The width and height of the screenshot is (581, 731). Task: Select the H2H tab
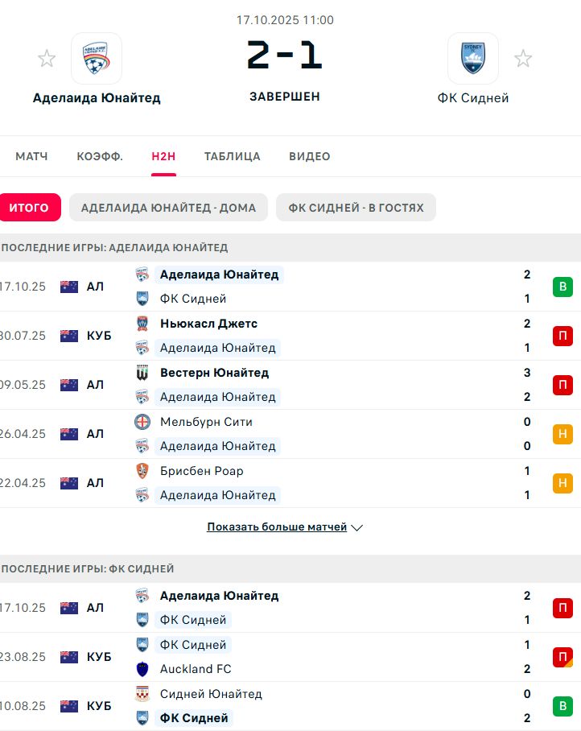tap(163, 156)
